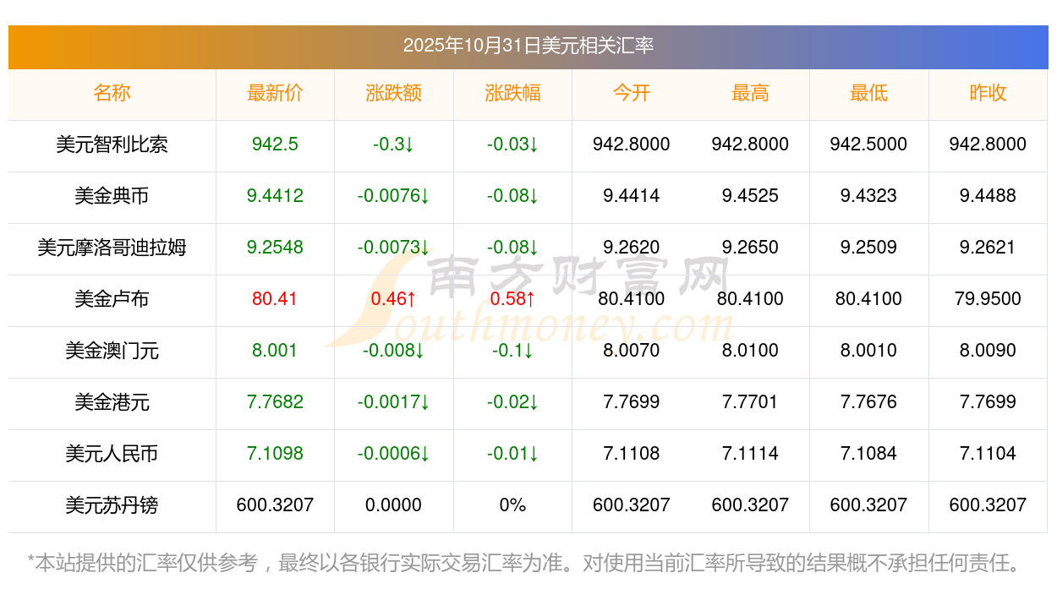This screenshot has width=1057, height=589.
Task: Click latest price 7.7682
Action: pyautogui.click(x=275, y=402)
